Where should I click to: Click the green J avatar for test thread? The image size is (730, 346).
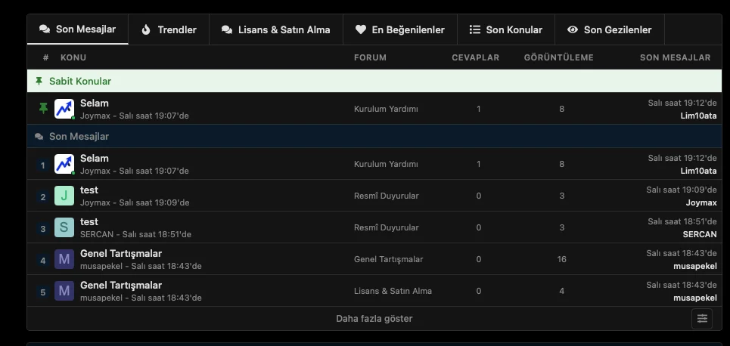64,196
